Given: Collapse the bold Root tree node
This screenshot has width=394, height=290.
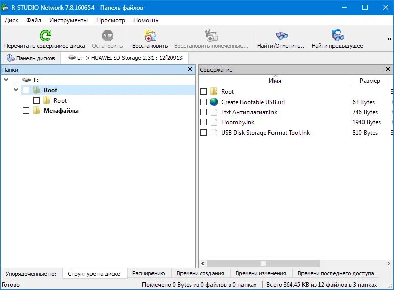Looking at the screenshot, I should coord(16,90).
